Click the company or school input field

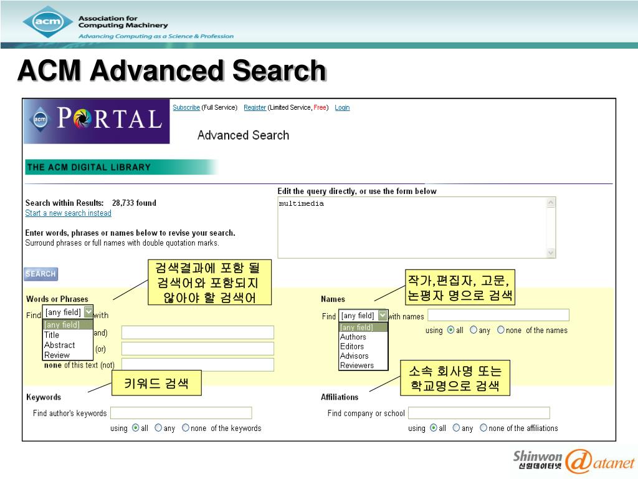(479, 413)
